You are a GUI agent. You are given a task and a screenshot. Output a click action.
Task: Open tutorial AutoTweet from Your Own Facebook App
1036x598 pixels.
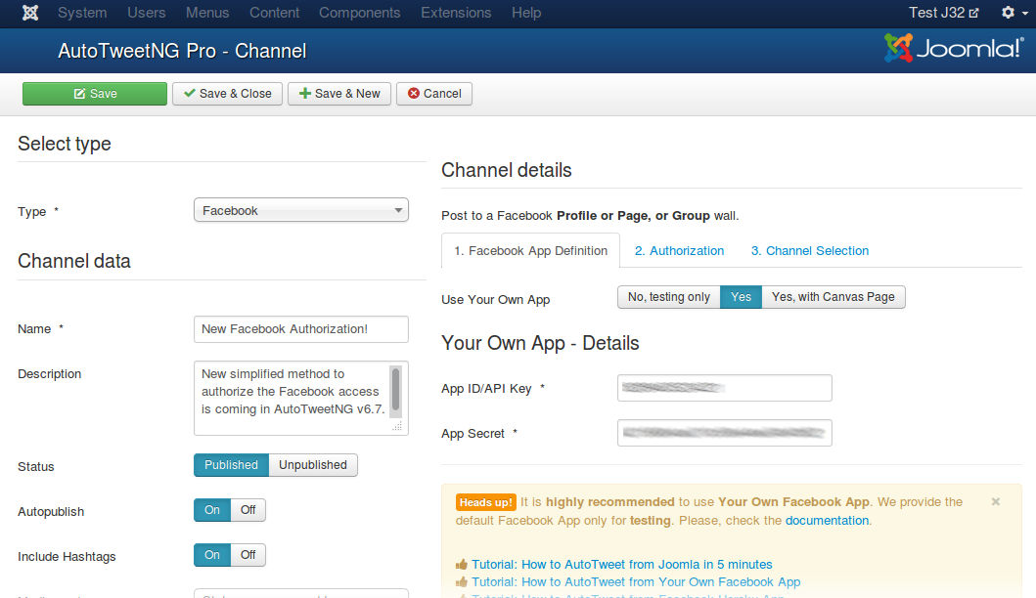click(636, 582)
